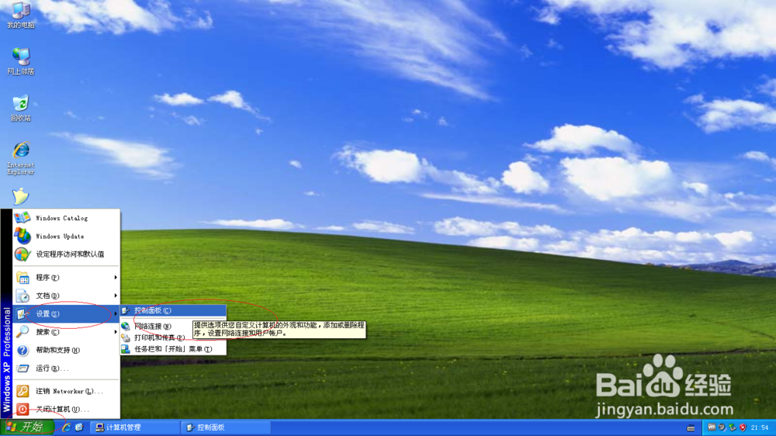Click the 21:54 taskbar clock

[x=760, y=427]
